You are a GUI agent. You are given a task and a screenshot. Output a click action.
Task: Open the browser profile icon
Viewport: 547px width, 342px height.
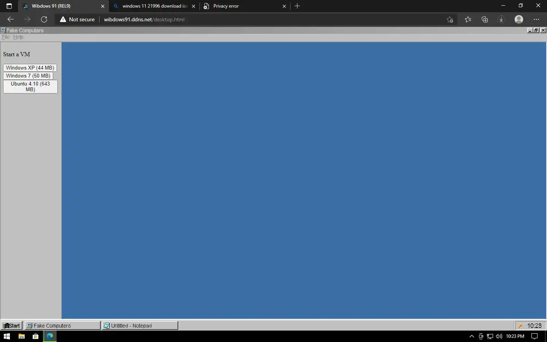coord(519,19)
